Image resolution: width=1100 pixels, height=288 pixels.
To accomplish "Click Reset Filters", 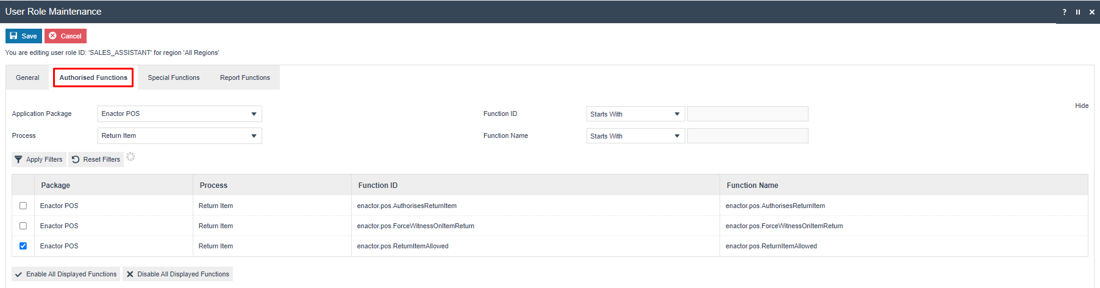I will (x=96, y=159).
